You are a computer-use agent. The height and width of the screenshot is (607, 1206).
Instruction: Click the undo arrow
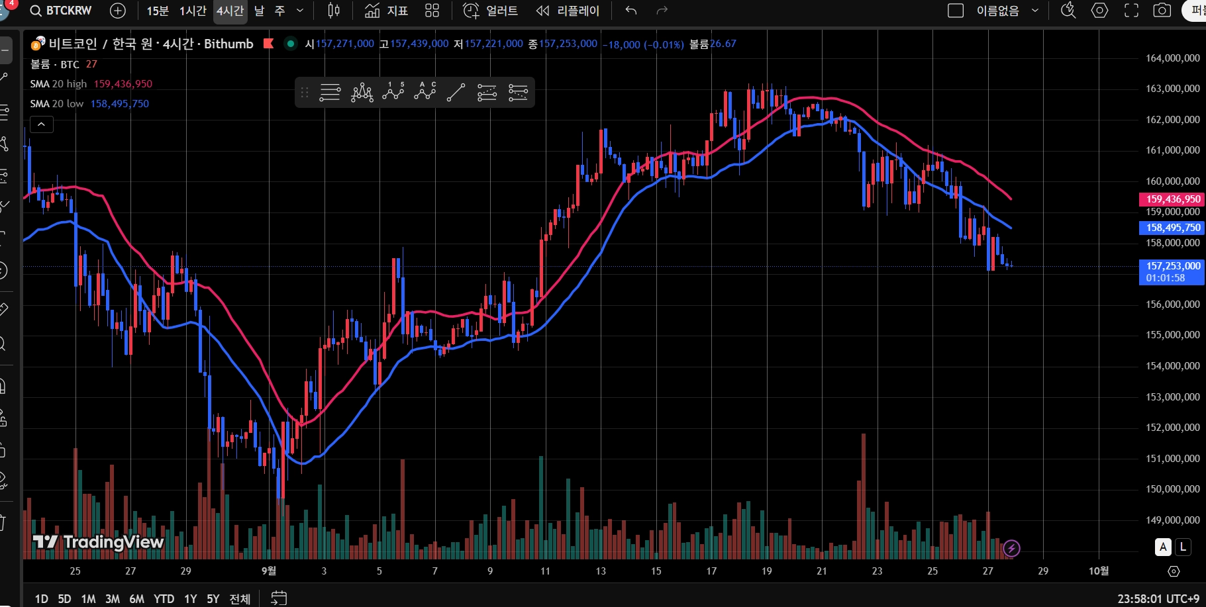[x=631, y=11]
